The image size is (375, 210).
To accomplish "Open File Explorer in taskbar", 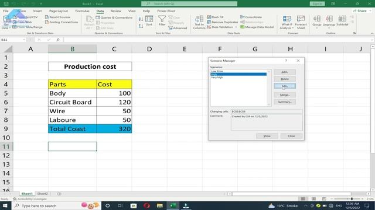I will pyautogui.click(x=160, y=205).
